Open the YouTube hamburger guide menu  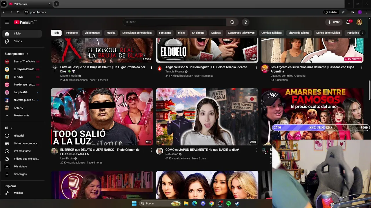click(7, 22)
